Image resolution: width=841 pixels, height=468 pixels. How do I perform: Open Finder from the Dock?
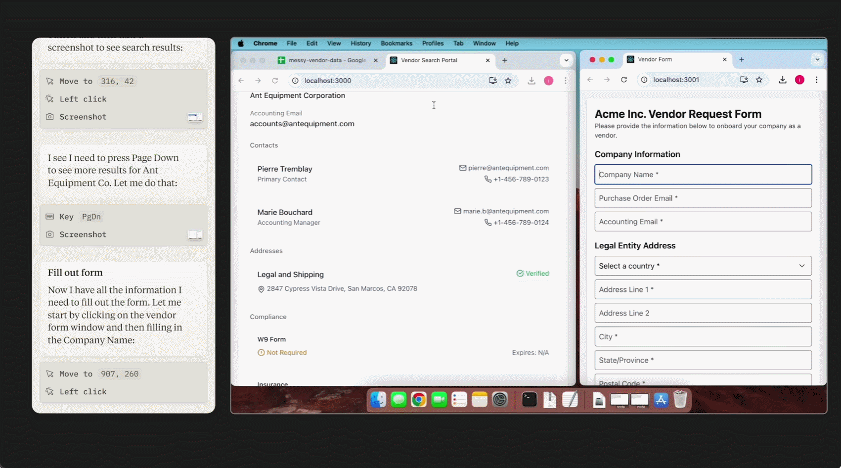click(x=378, y=399)
